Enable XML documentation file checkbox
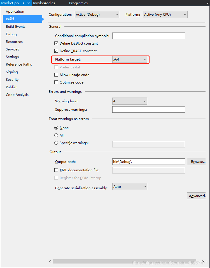Image resolution: width=210 pixels, height=268 pixels. [x=56, y=170]
